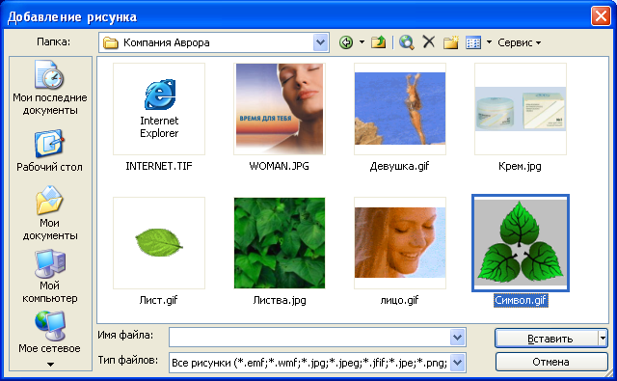Open the Сервис menu
Screen dimensions: 617x381
519,42
